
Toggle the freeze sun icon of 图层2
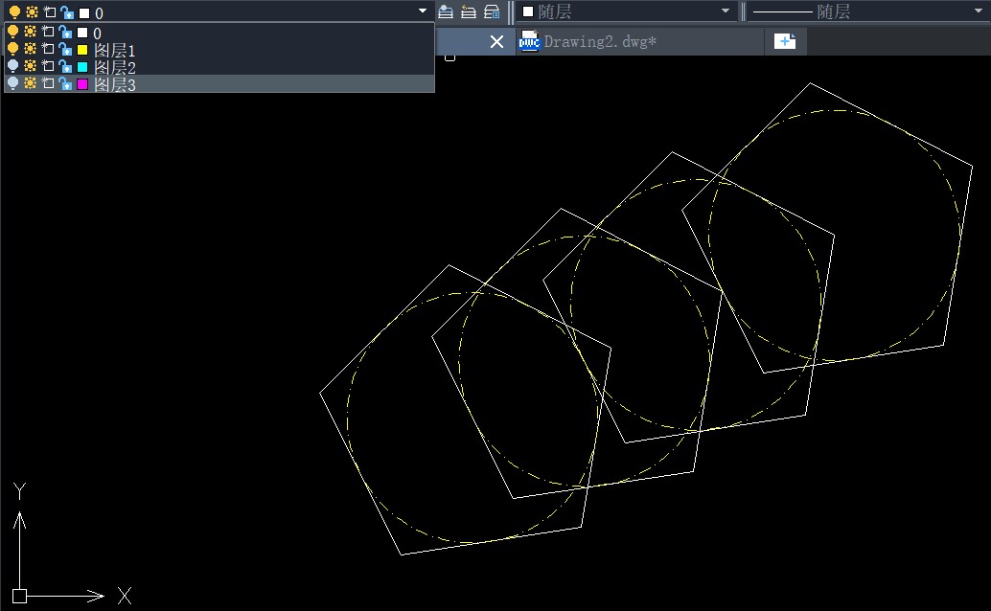click(31, 66)
